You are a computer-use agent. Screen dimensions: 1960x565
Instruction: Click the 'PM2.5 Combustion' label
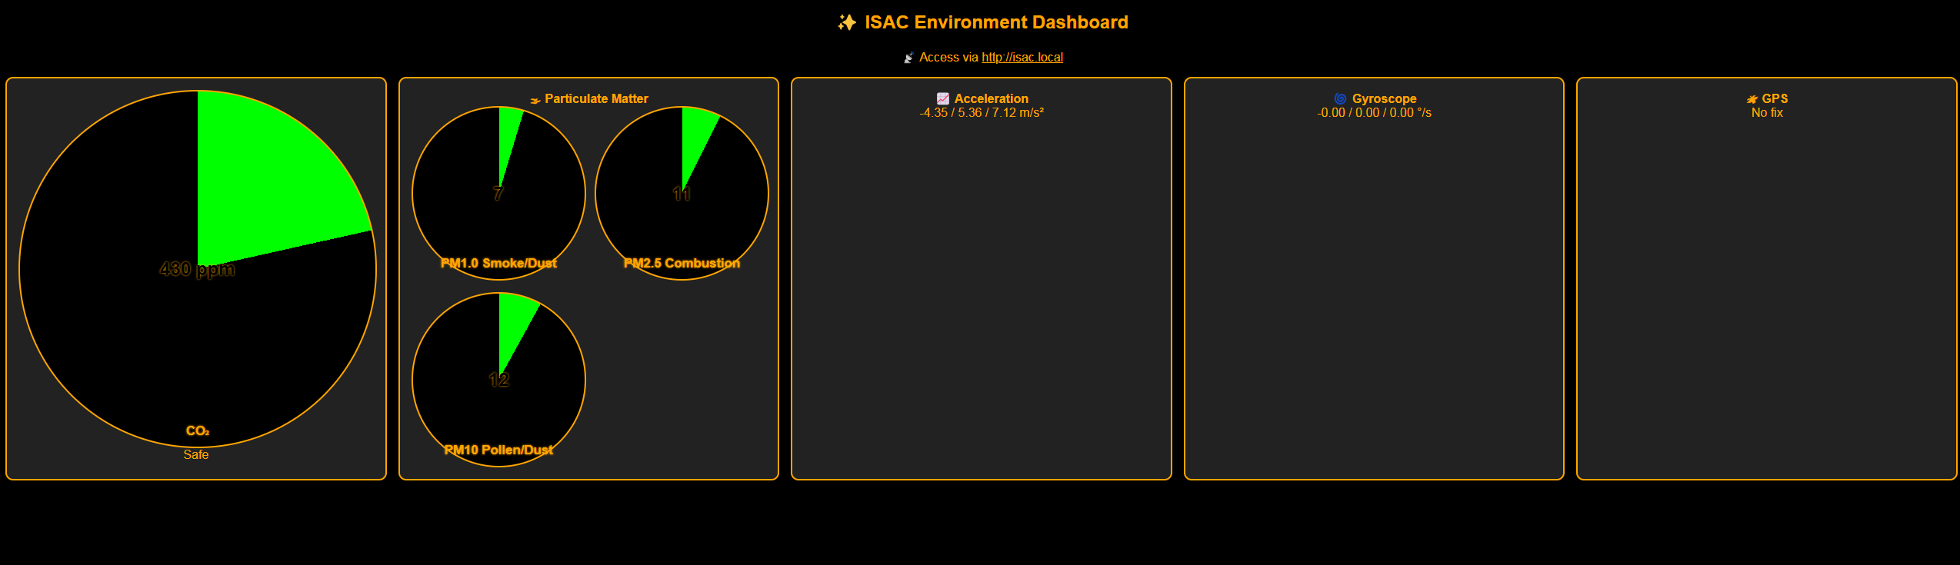(682, 264)
